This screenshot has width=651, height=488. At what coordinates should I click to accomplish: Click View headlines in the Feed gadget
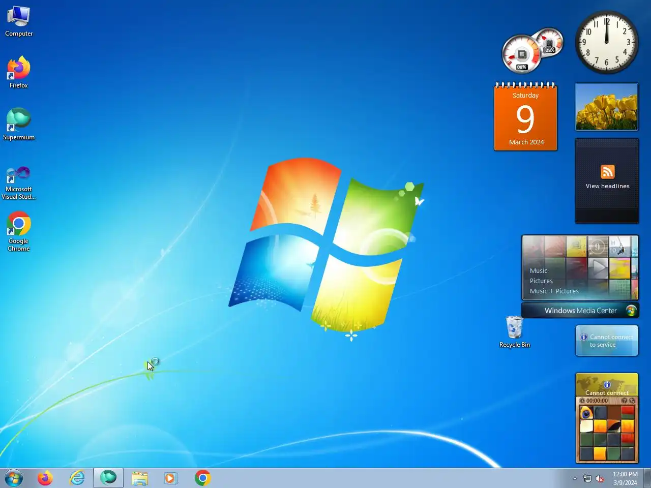click(607, 186)
